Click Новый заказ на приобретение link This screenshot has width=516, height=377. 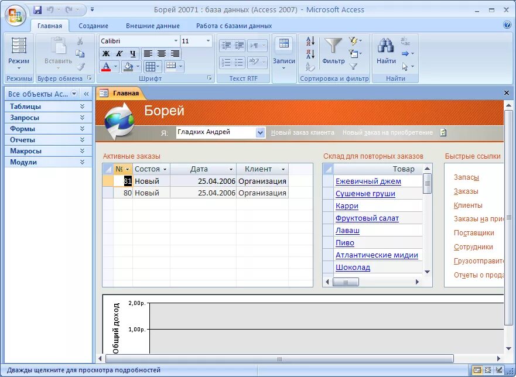(388, 132)
